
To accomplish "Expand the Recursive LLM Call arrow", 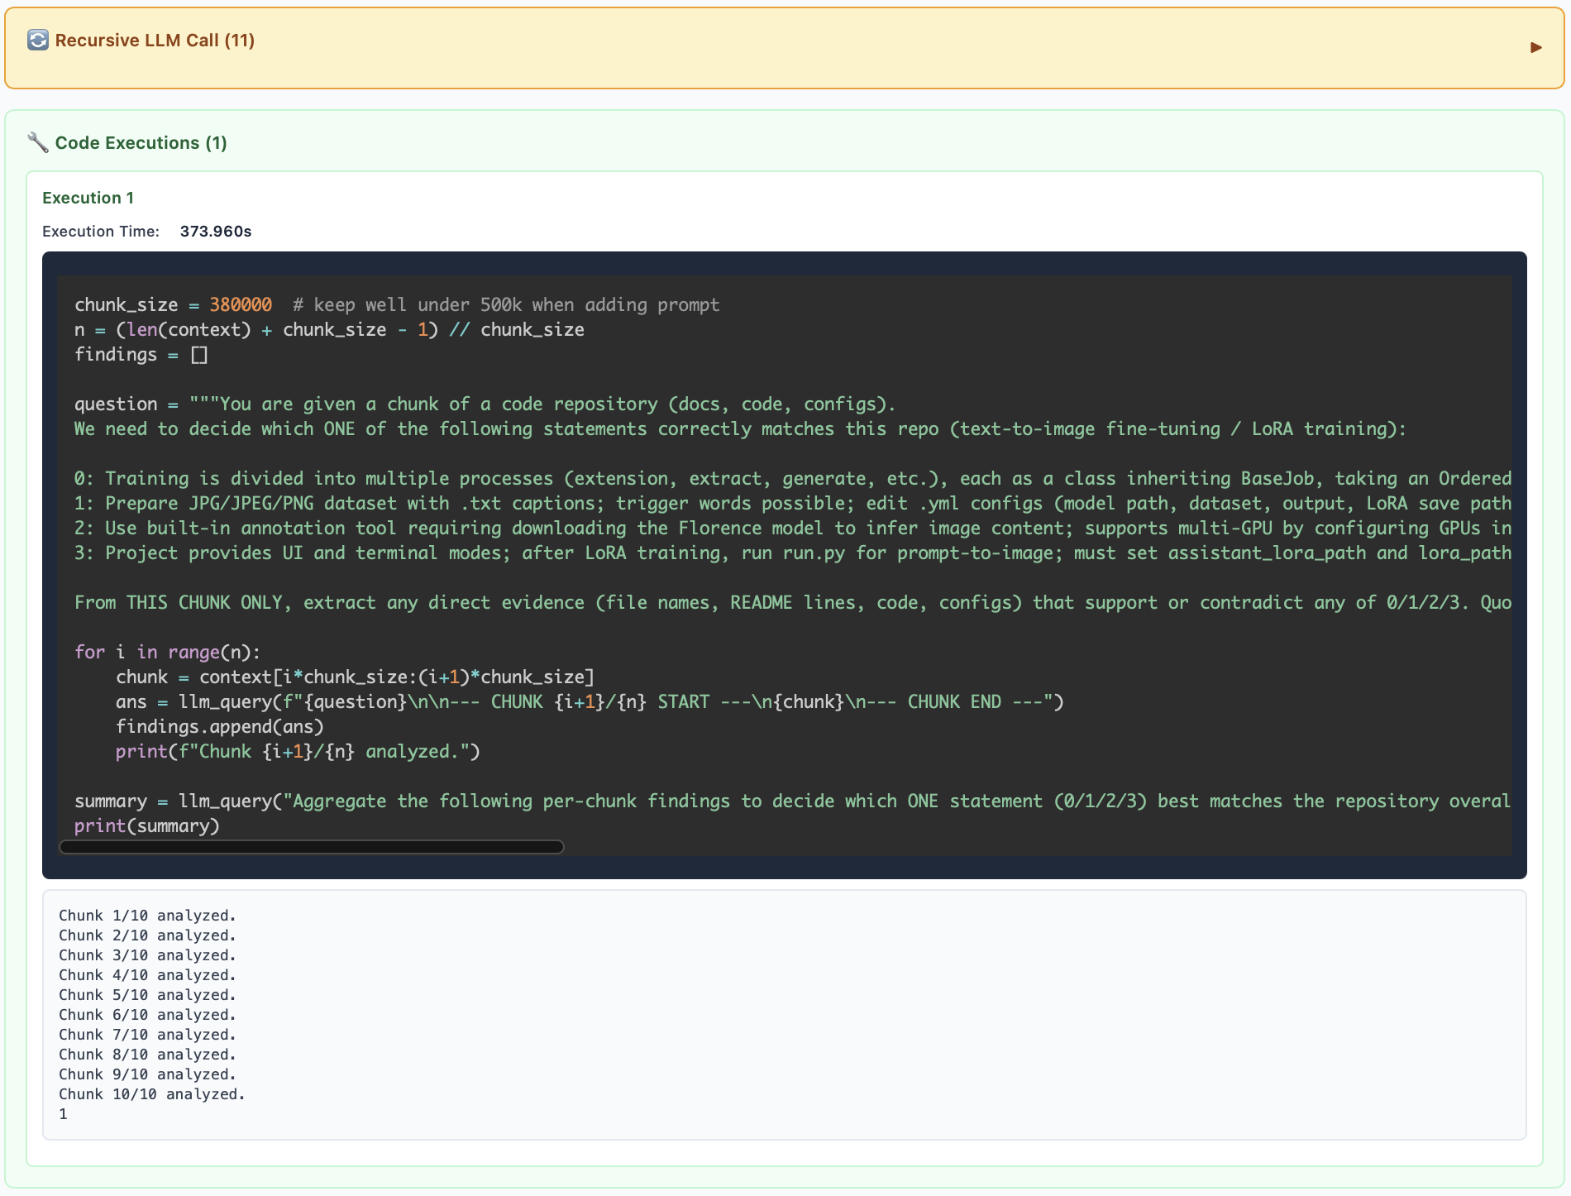I will (1535, 47).
